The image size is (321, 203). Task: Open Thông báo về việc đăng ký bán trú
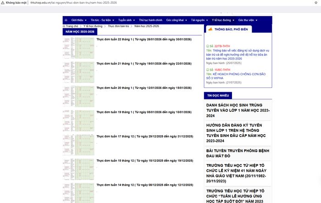click(238, 55)
